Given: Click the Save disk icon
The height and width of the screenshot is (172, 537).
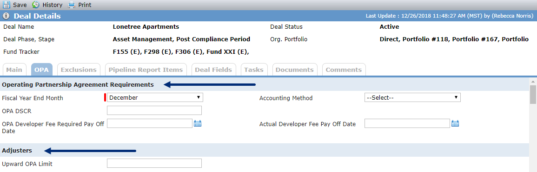Looking at the screenshot, I should tap(7, 5).
